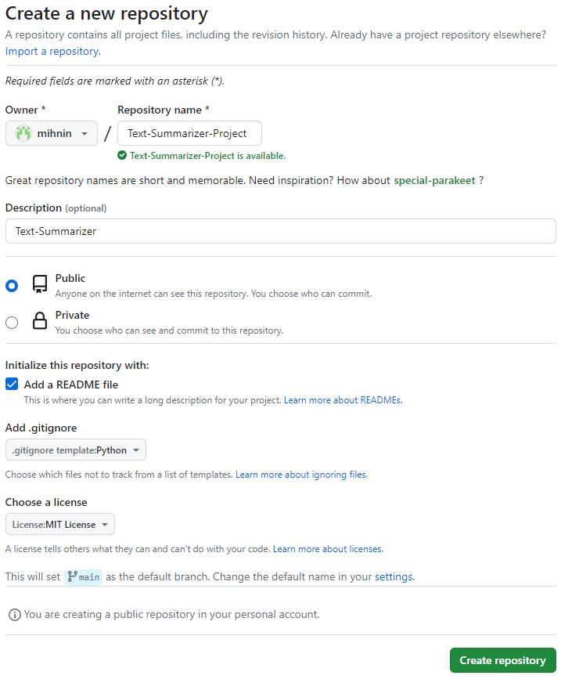Open Learn more about licenses link
The image size is (561, 679).
click(328, 549)
